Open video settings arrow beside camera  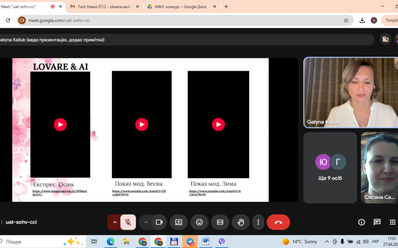146,222
